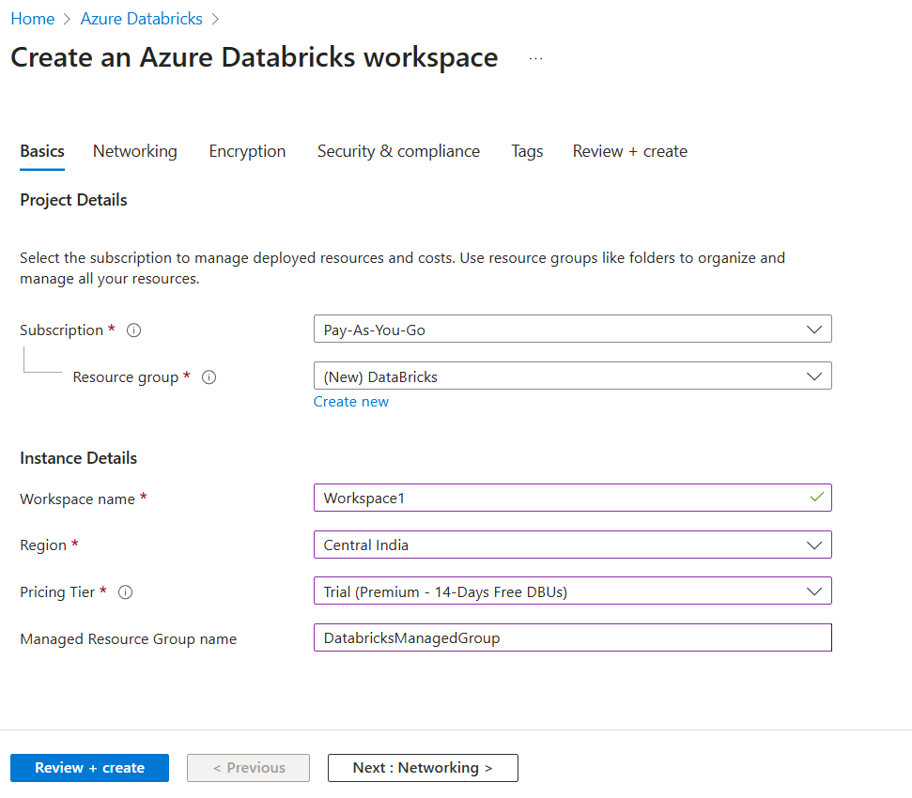Click the blue Review + create button
Screen dimensions: 912x798
point(89,768)
